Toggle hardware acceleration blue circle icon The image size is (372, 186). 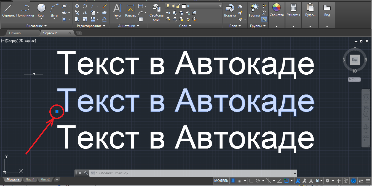coord(354,181)
